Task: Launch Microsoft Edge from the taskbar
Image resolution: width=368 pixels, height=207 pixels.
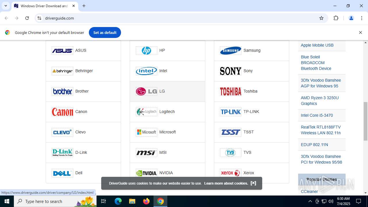Action: (x=118, y=201)
